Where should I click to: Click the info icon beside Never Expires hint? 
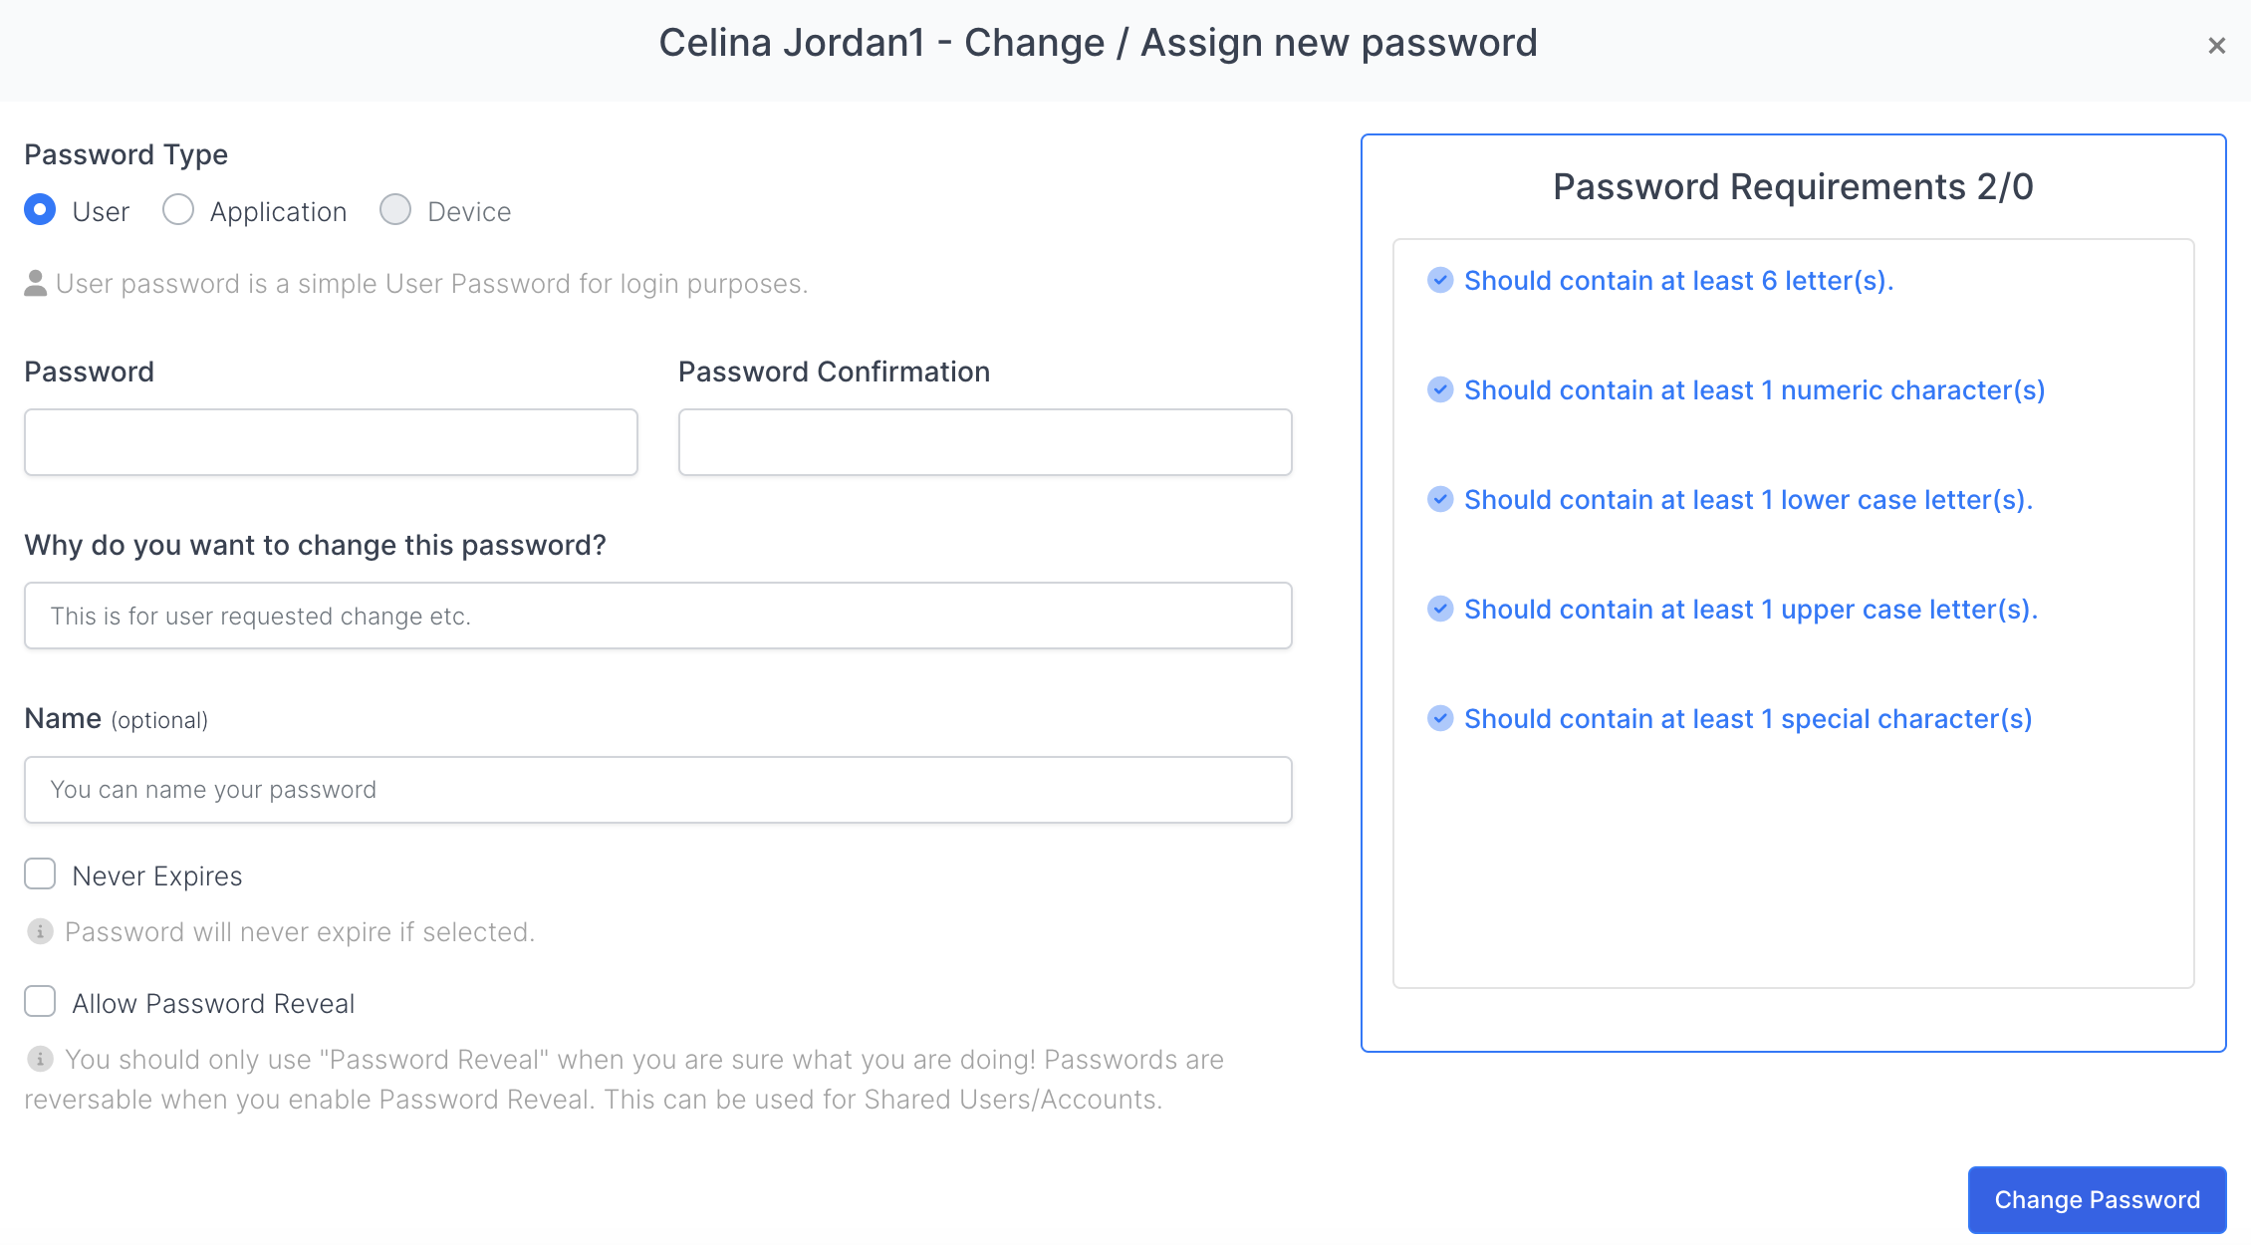click(40, 932)
